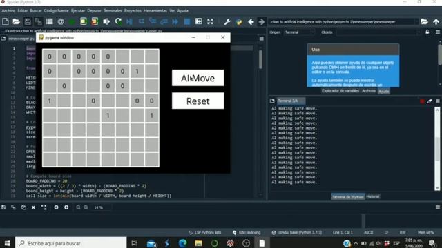The image size is (442, 248).
Task: Open the file list icon in toolbar
Action: (49, 21)
